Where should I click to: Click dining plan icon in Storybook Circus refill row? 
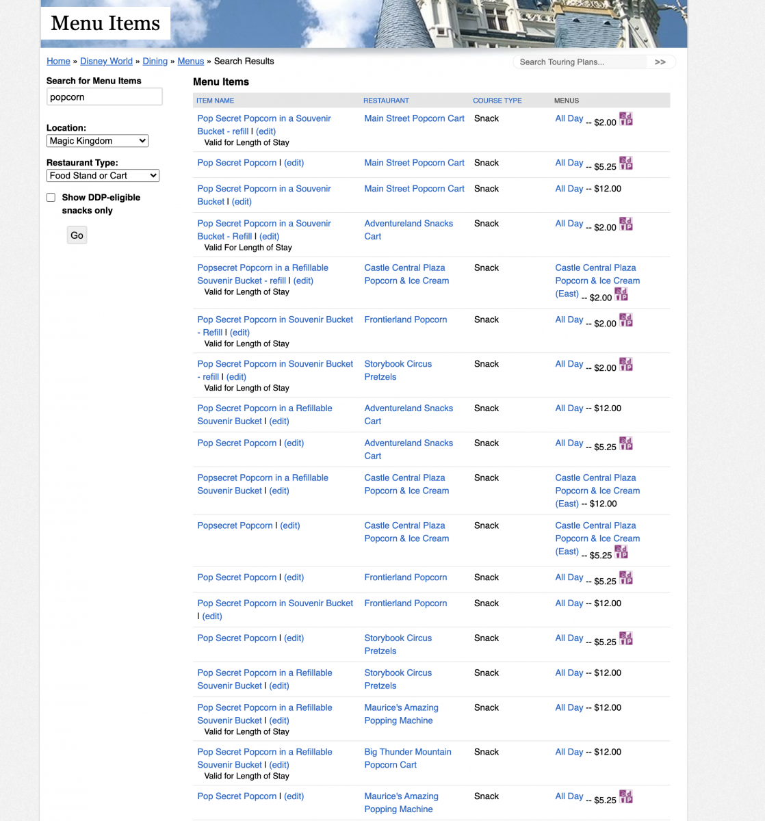click(x=625, y=365)
